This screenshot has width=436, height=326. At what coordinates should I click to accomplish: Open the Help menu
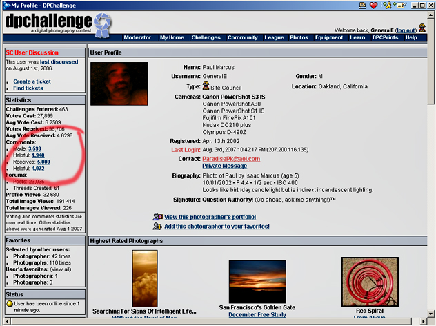pyautogui.click(x=411, y=37)
